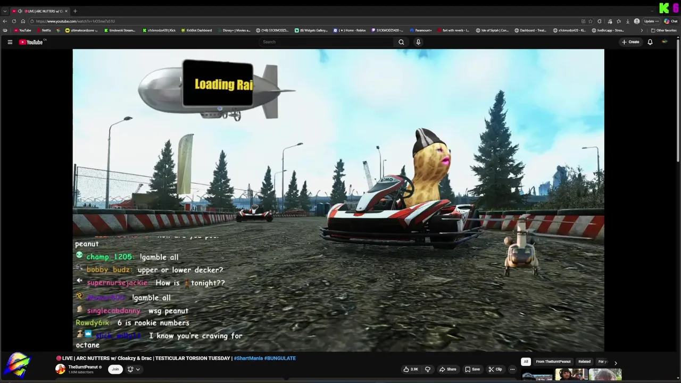Click TheBurntPeanut channel name
Screen dimensions: 681x383
[x=83, y=367]
